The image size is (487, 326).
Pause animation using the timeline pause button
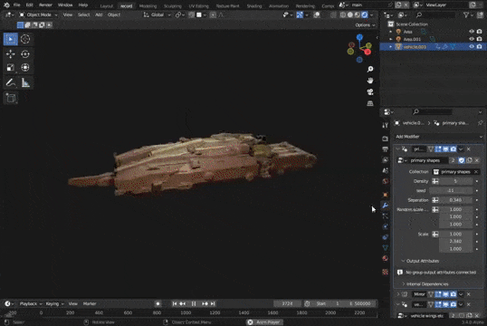194,303
